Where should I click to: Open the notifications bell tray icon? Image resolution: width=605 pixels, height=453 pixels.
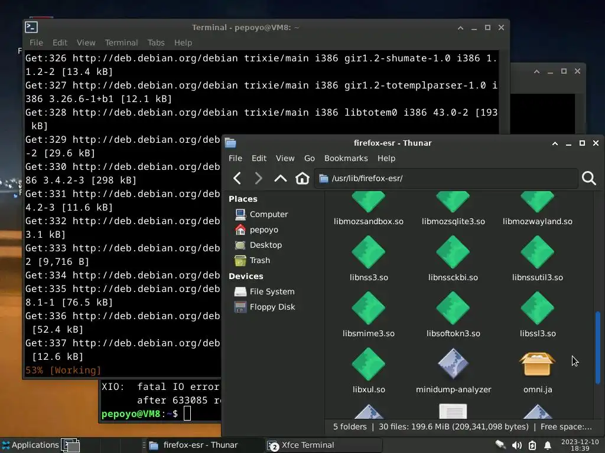pos(548,445)
